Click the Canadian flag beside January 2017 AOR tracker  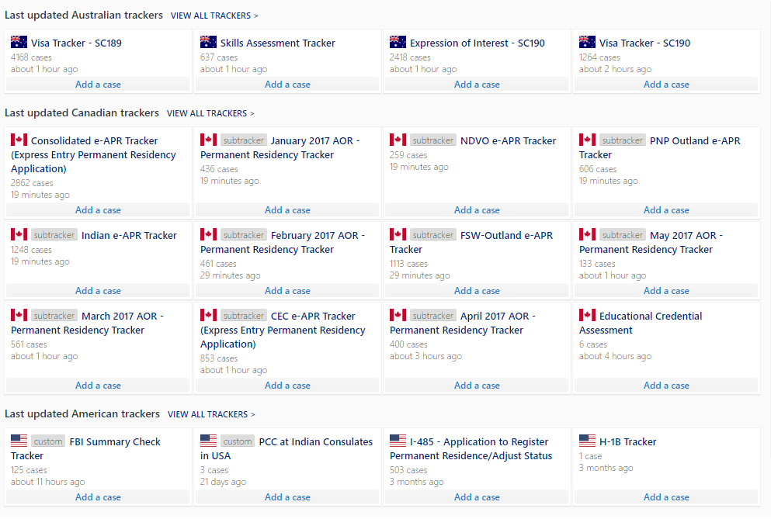(x=208, y=140)
